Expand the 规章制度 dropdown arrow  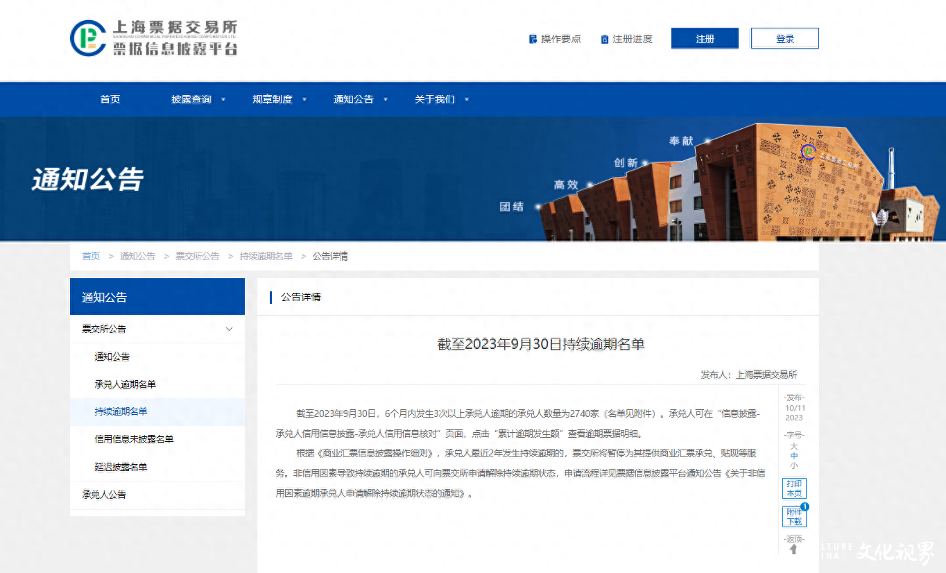304,100
